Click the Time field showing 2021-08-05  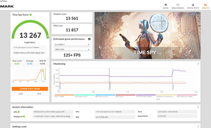click(x=177, y=112)
